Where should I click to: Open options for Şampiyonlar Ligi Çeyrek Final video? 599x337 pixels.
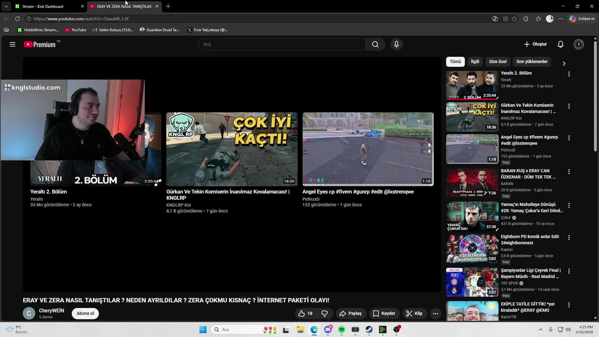pos(569,271)
